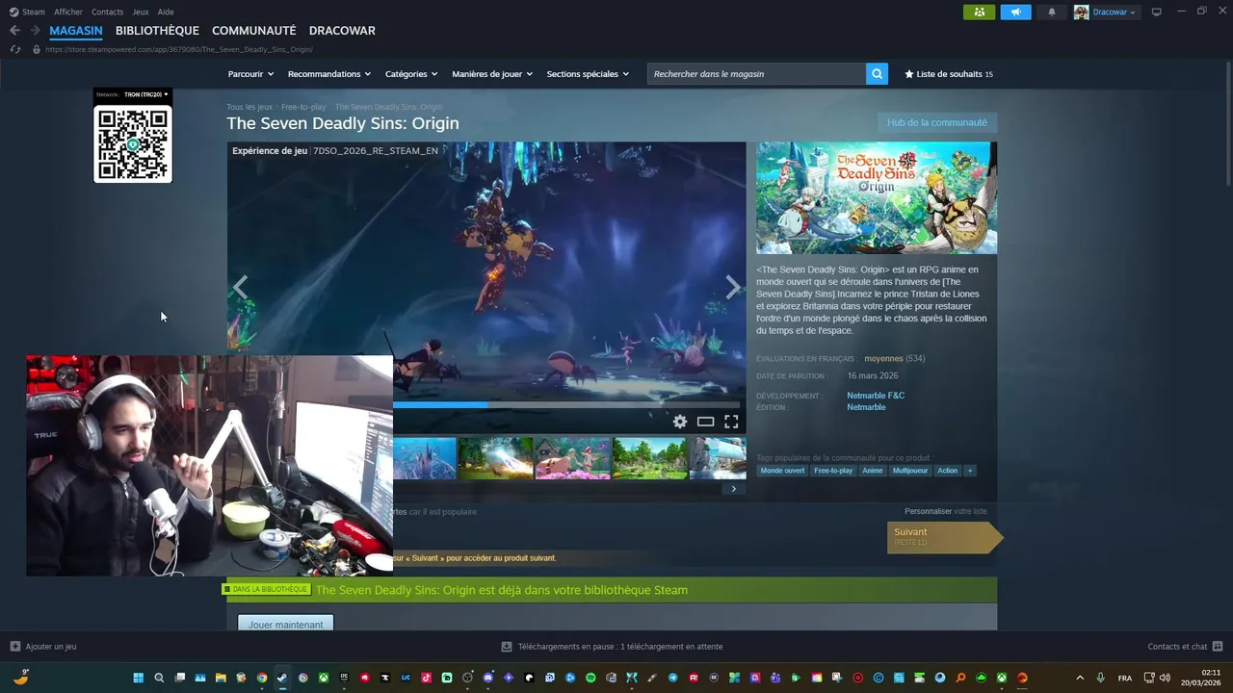
Task: Click the Dracowar profile avatar
Action: (1082, 12)
